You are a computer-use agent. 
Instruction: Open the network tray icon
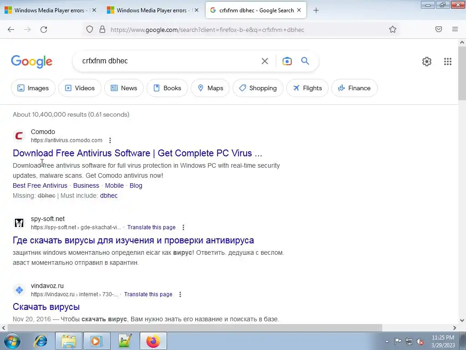409,341
